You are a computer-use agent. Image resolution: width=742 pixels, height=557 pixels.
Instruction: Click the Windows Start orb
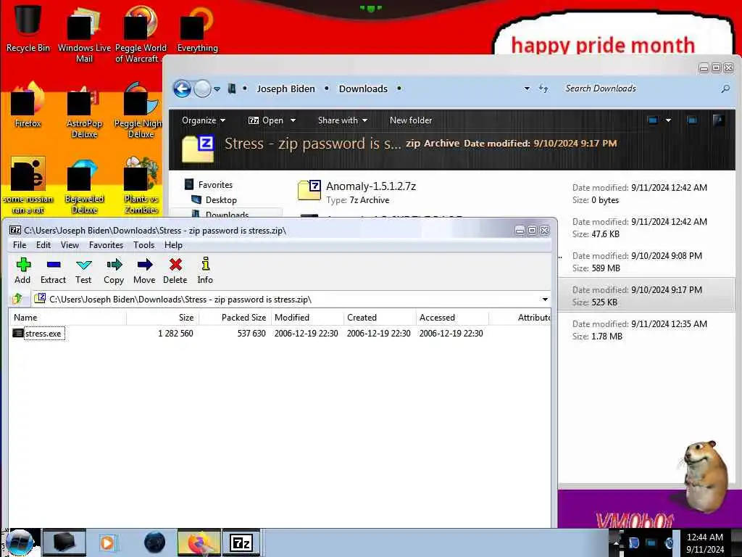click(x=20, y=542)
